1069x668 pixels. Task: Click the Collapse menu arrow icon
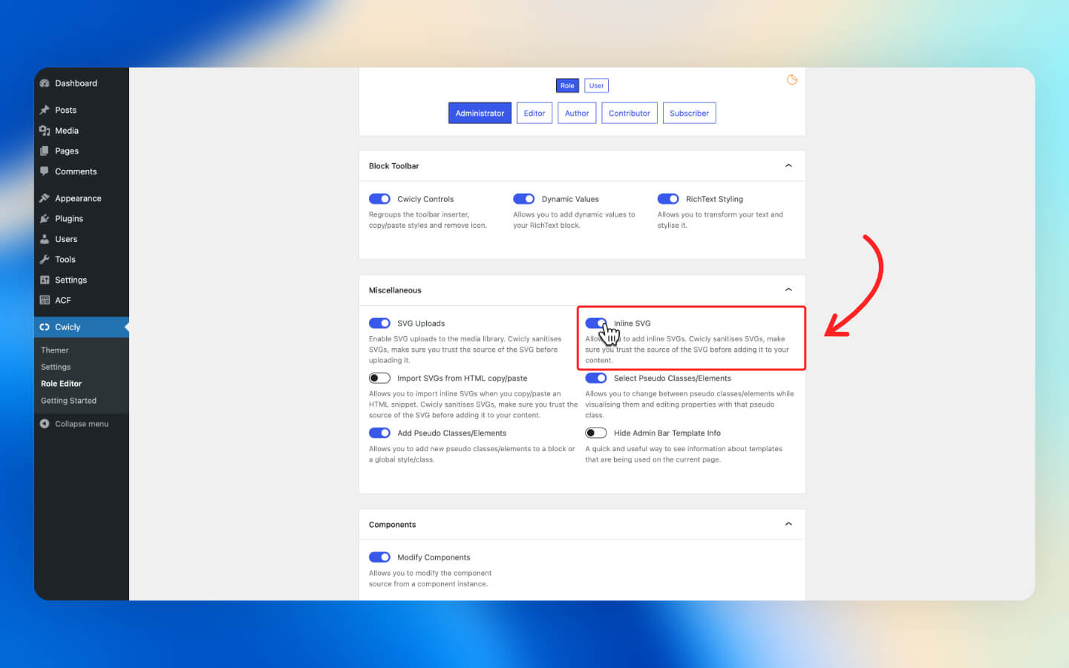click(x=45, y=424)
